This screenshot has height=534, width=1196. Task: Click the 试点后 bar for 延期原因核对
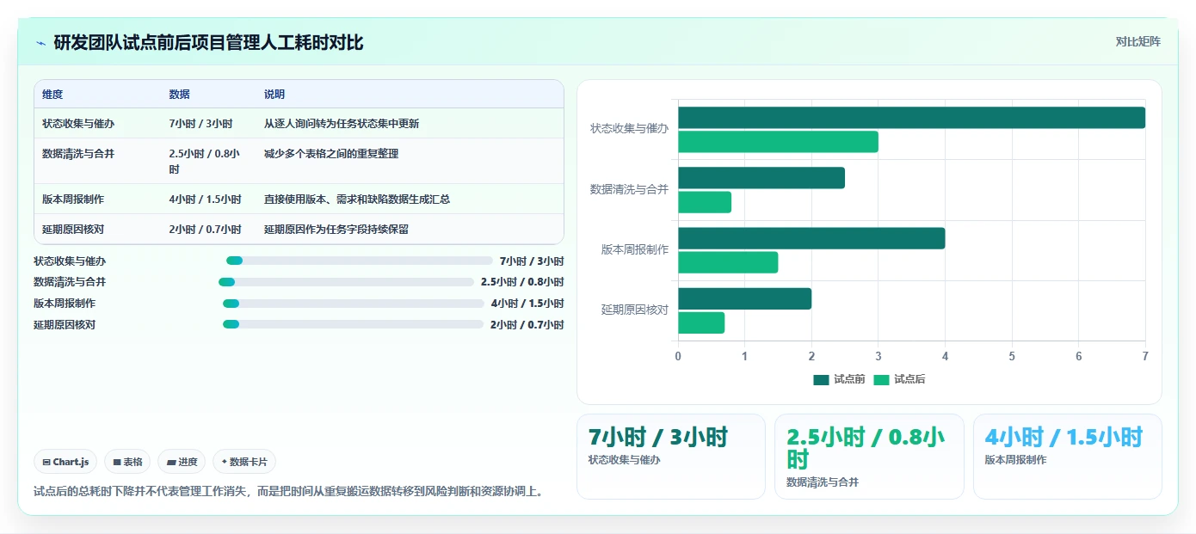(x=701, y=323)
